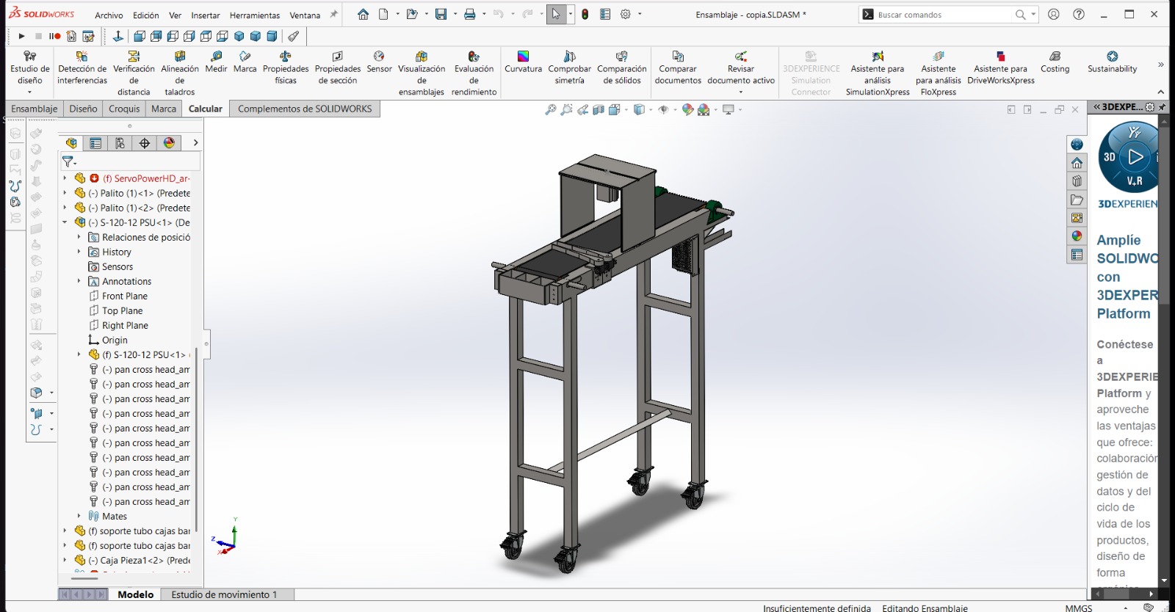This screenshot has height=612, width=1175.
Task: Click the 3DEXPERIENCE play video button
Action: pos(1135,156)
